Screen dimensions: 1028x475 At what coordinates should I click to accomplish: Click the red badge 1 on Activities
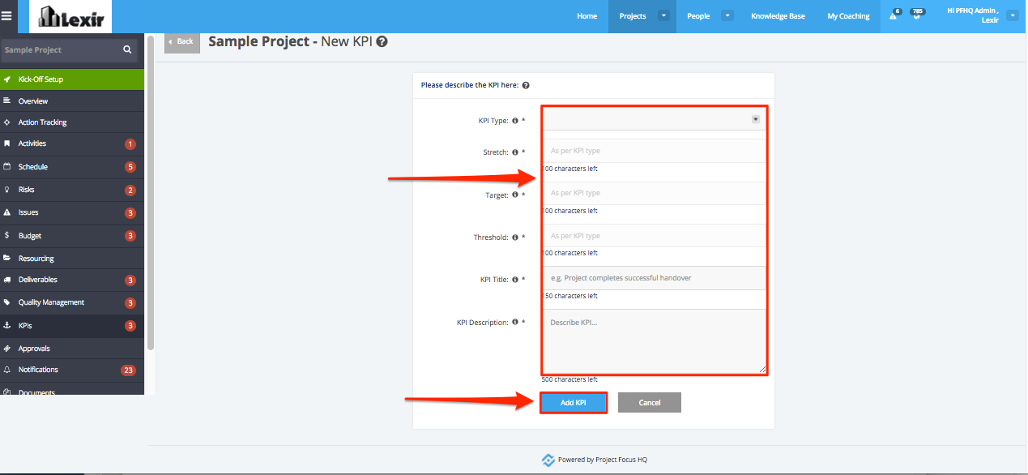(x=130, y=144)
